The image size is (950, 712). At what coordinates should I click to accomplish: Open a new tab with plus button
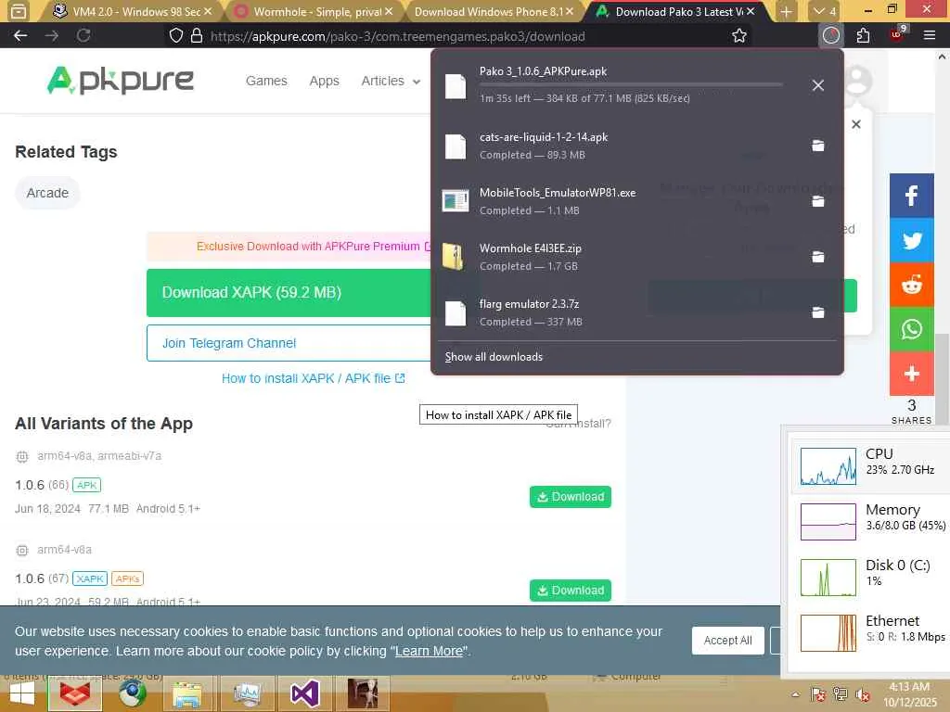[x=786, y=11]
